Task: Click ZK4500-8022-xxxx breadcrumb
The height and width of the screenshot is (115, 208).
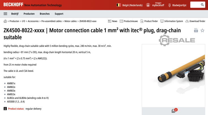Action: point(88,21)
